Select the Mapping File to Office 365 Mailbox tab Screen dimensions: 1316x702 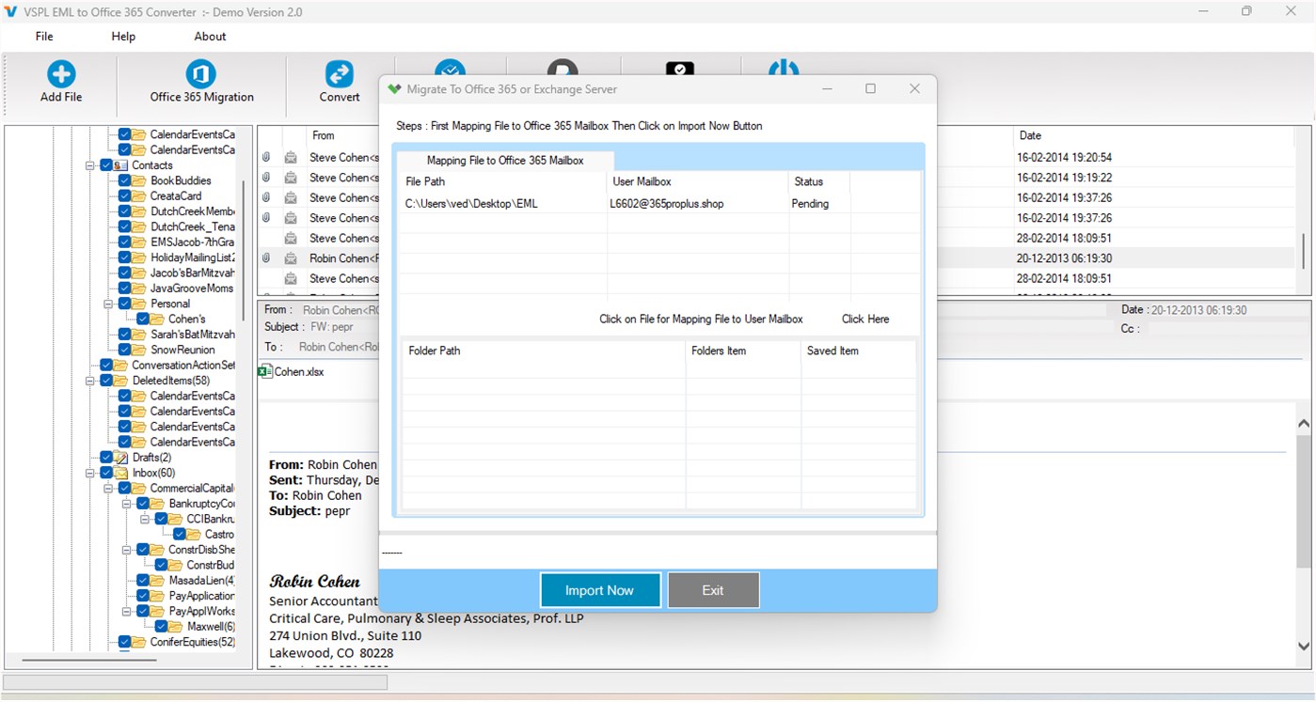pyautogui.click(x=504, y=160)
